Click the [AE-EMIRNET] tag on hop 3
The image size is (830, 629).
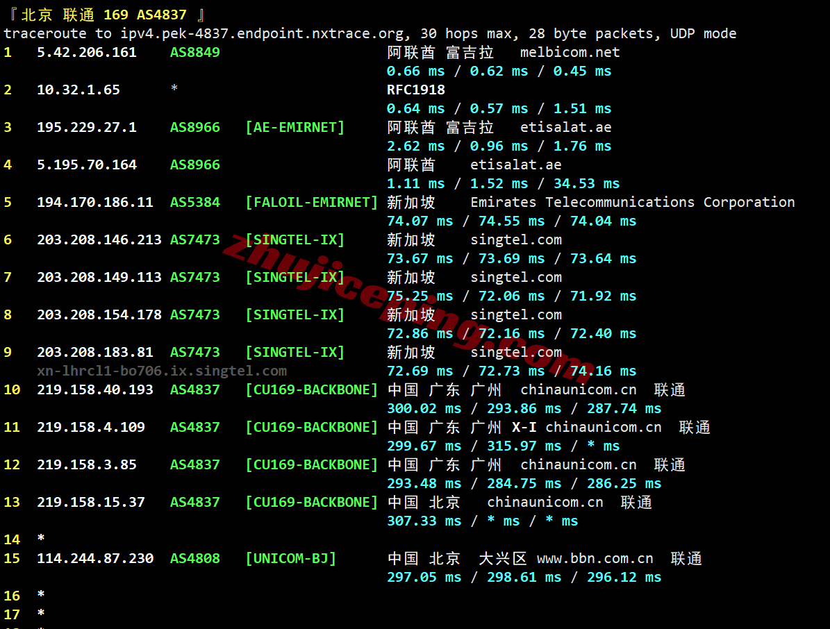[x=294, y=127]
